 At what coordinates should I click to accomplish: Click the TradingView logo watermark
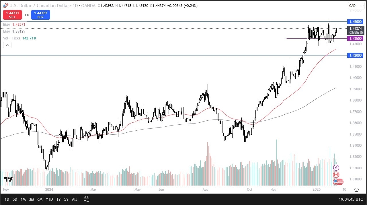click(x=8, y=180)
